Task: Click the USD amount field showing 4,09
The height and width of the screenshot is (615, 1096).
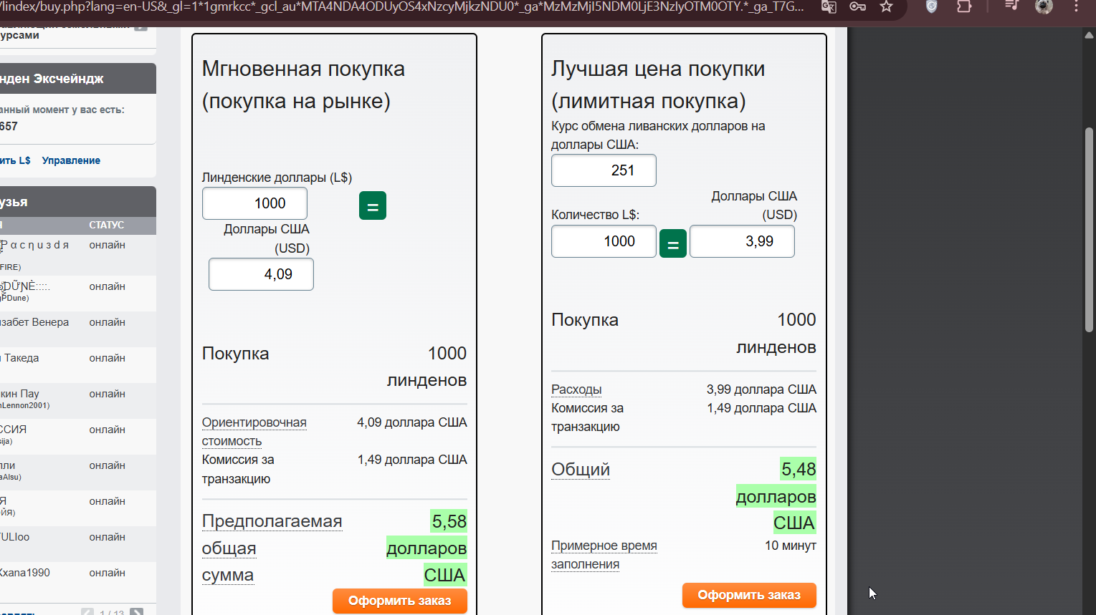Action: [x=261, y=274]
